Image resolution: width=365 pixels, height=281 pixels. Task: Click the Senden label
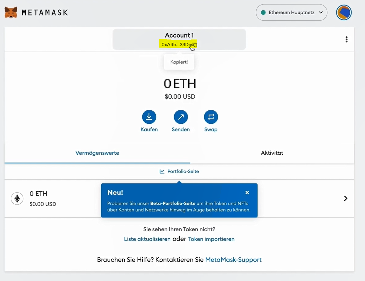(181, 129)
